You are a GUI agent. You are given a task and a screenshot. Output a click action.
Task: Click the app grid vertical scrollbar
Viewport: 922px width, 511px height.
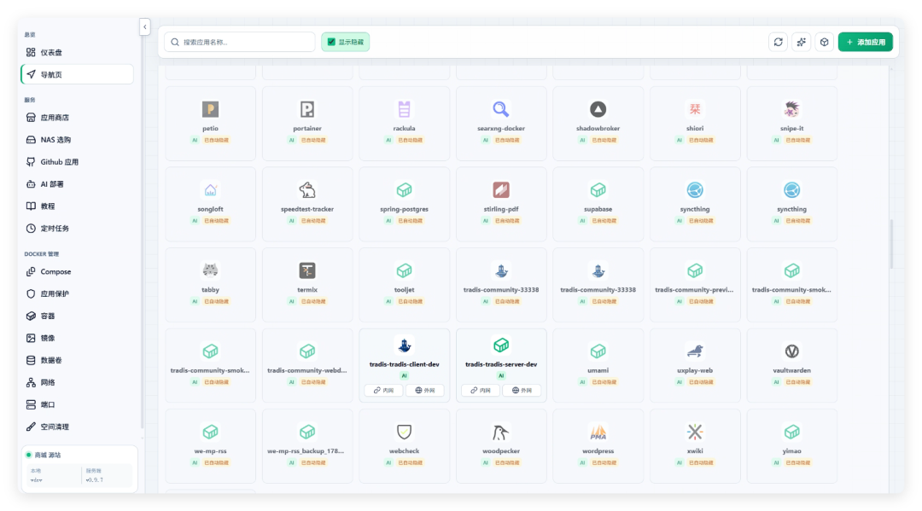point(891,244)
